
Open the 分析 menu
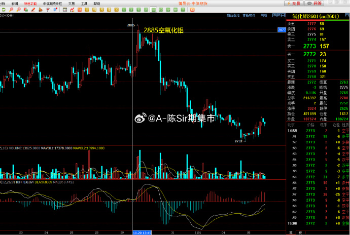tap(2, 3)
